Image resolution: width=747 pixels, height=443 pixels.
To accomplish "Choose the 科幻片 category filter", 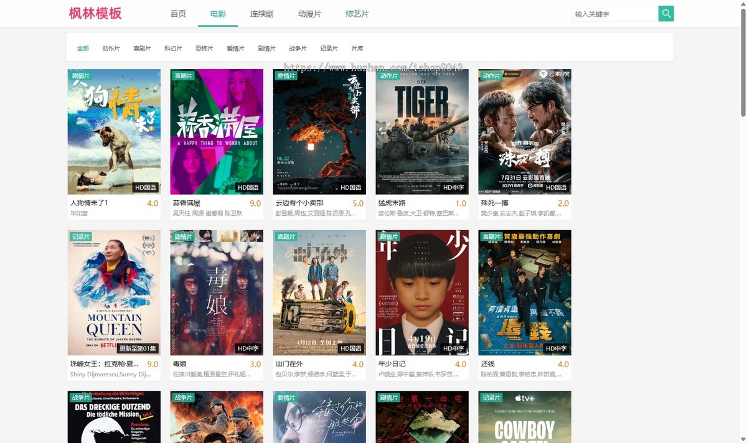I will pos(173,49).
